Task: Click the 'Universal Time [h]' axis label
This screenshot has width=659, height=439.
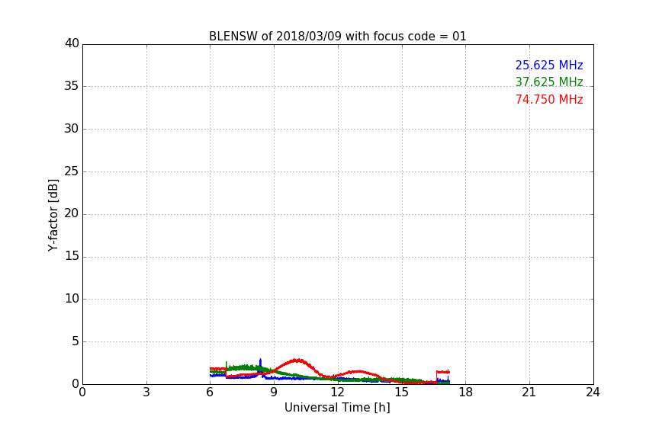Action: [337, 408]
